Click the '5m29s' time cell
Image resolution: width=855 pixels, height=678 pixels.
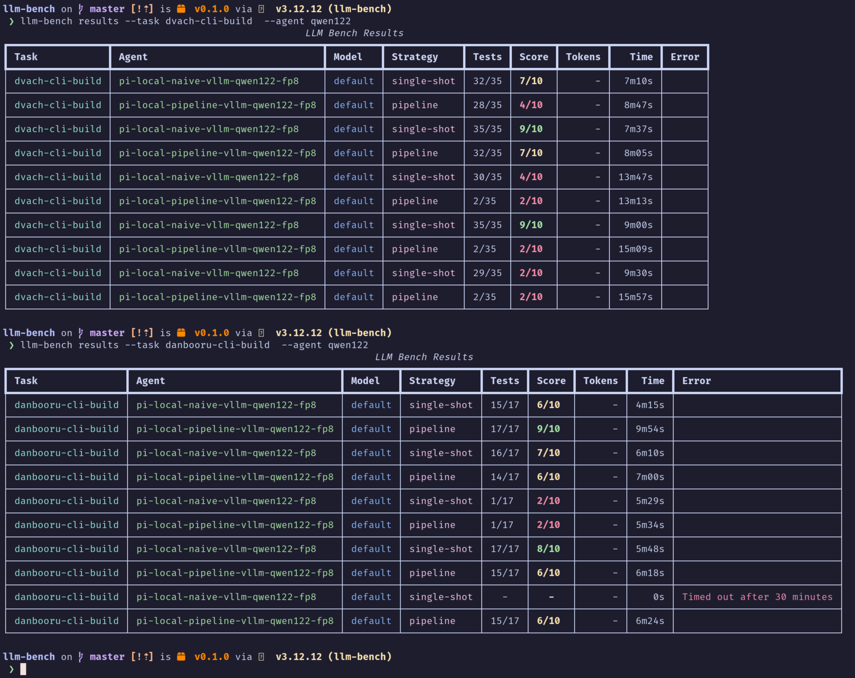tap(650, 501)
